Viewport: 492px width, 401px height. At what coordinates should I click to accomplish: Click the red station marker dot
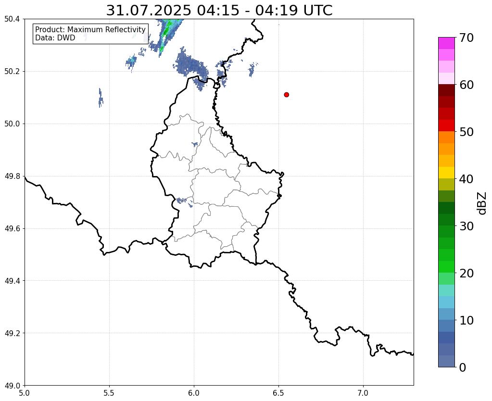pos(286,95)
